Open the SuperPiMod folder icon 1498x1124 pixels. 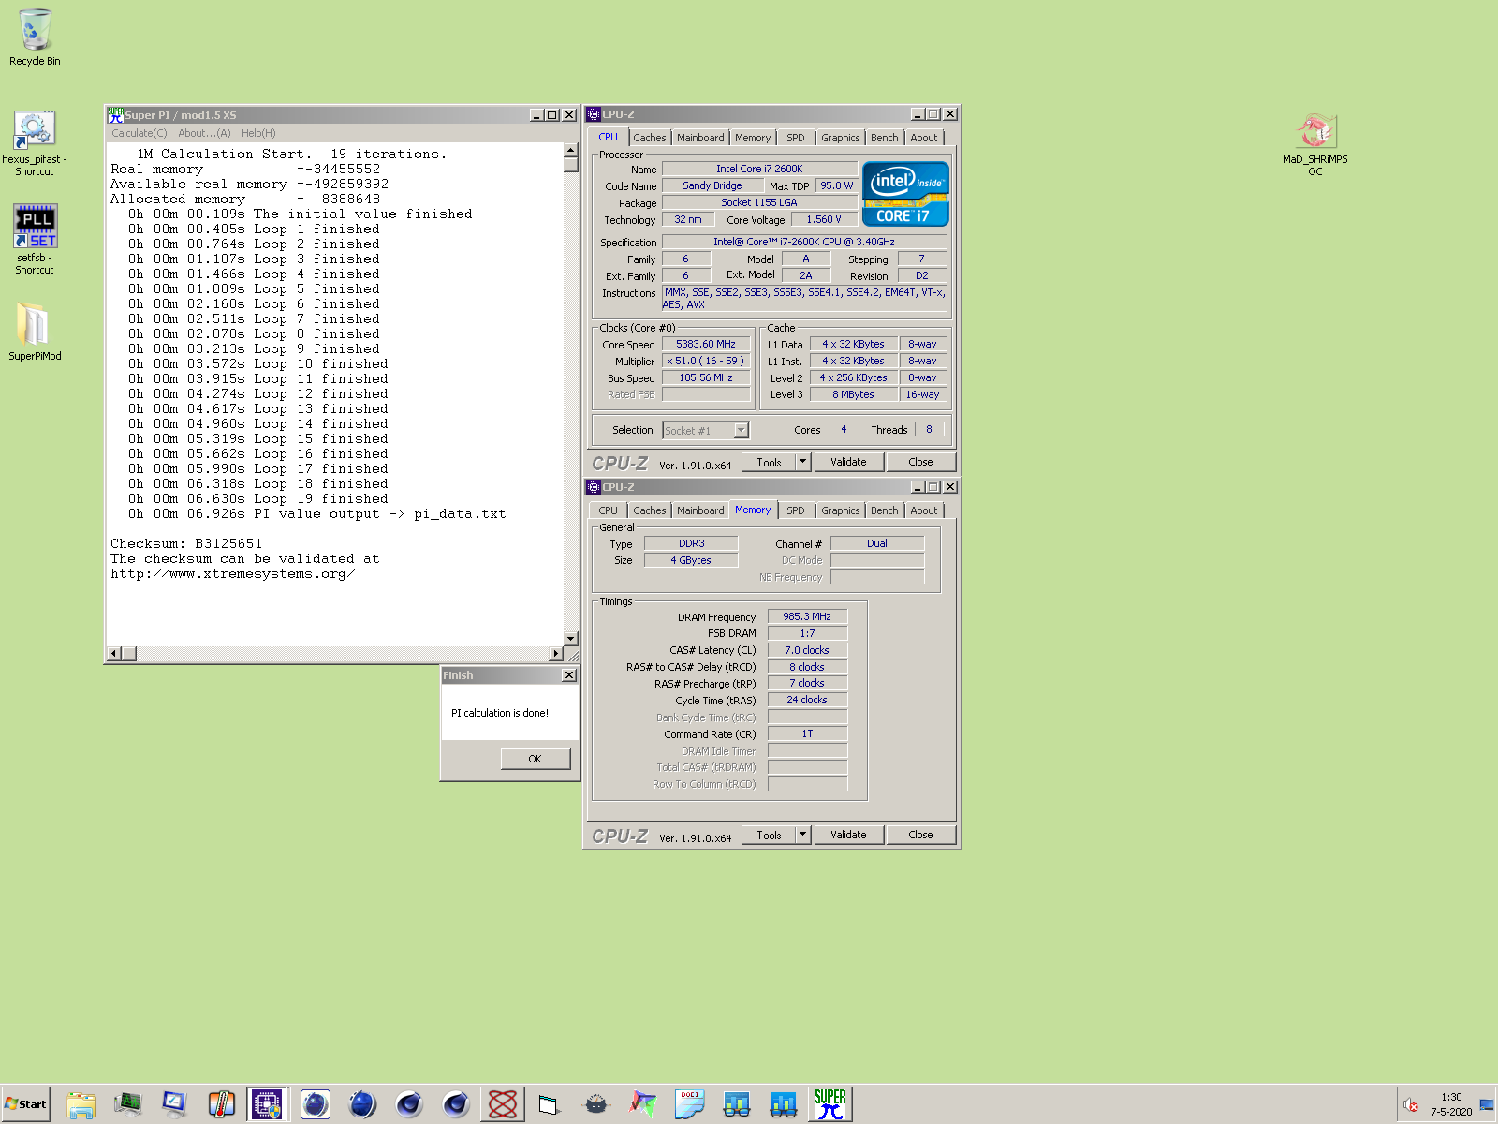pyautogui.click(x=35, y=332)
